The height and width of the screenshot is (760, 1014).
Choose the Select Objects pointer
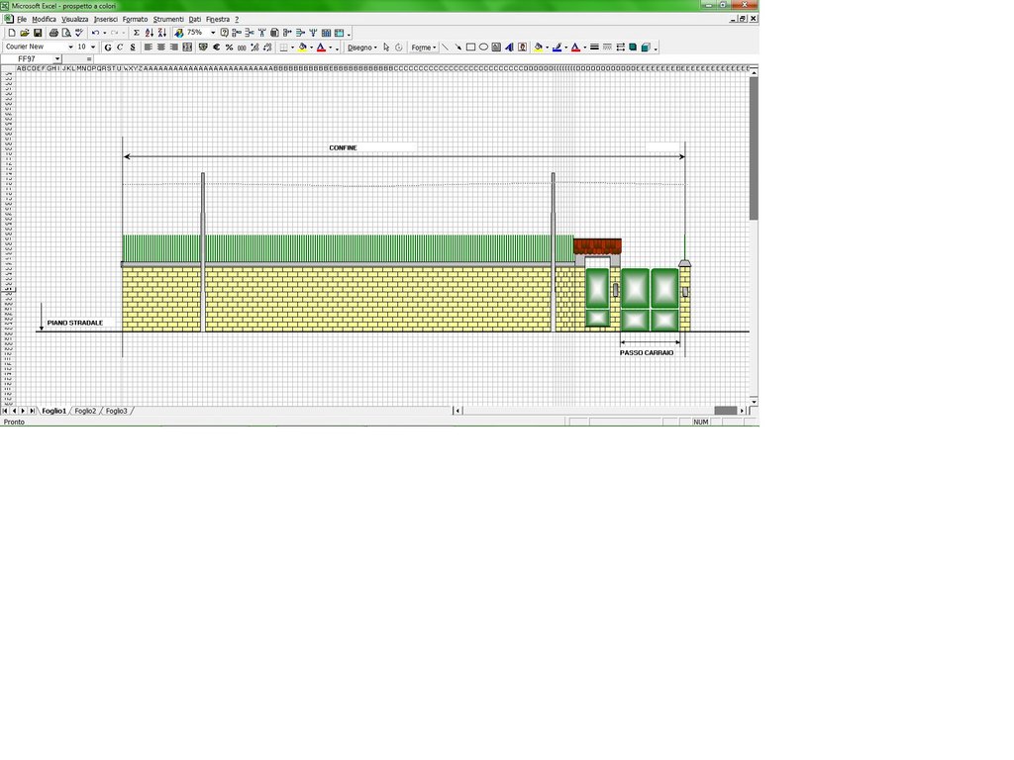pyautogui.click(x=386, y=47)
